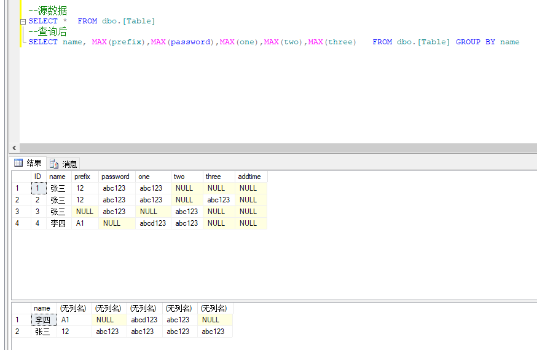
Task: Select the three column header
Action: point(219,177)
